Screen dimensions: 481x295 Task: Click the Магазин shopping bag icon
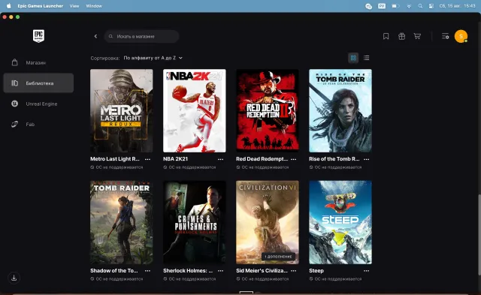(x=15, y=62)
